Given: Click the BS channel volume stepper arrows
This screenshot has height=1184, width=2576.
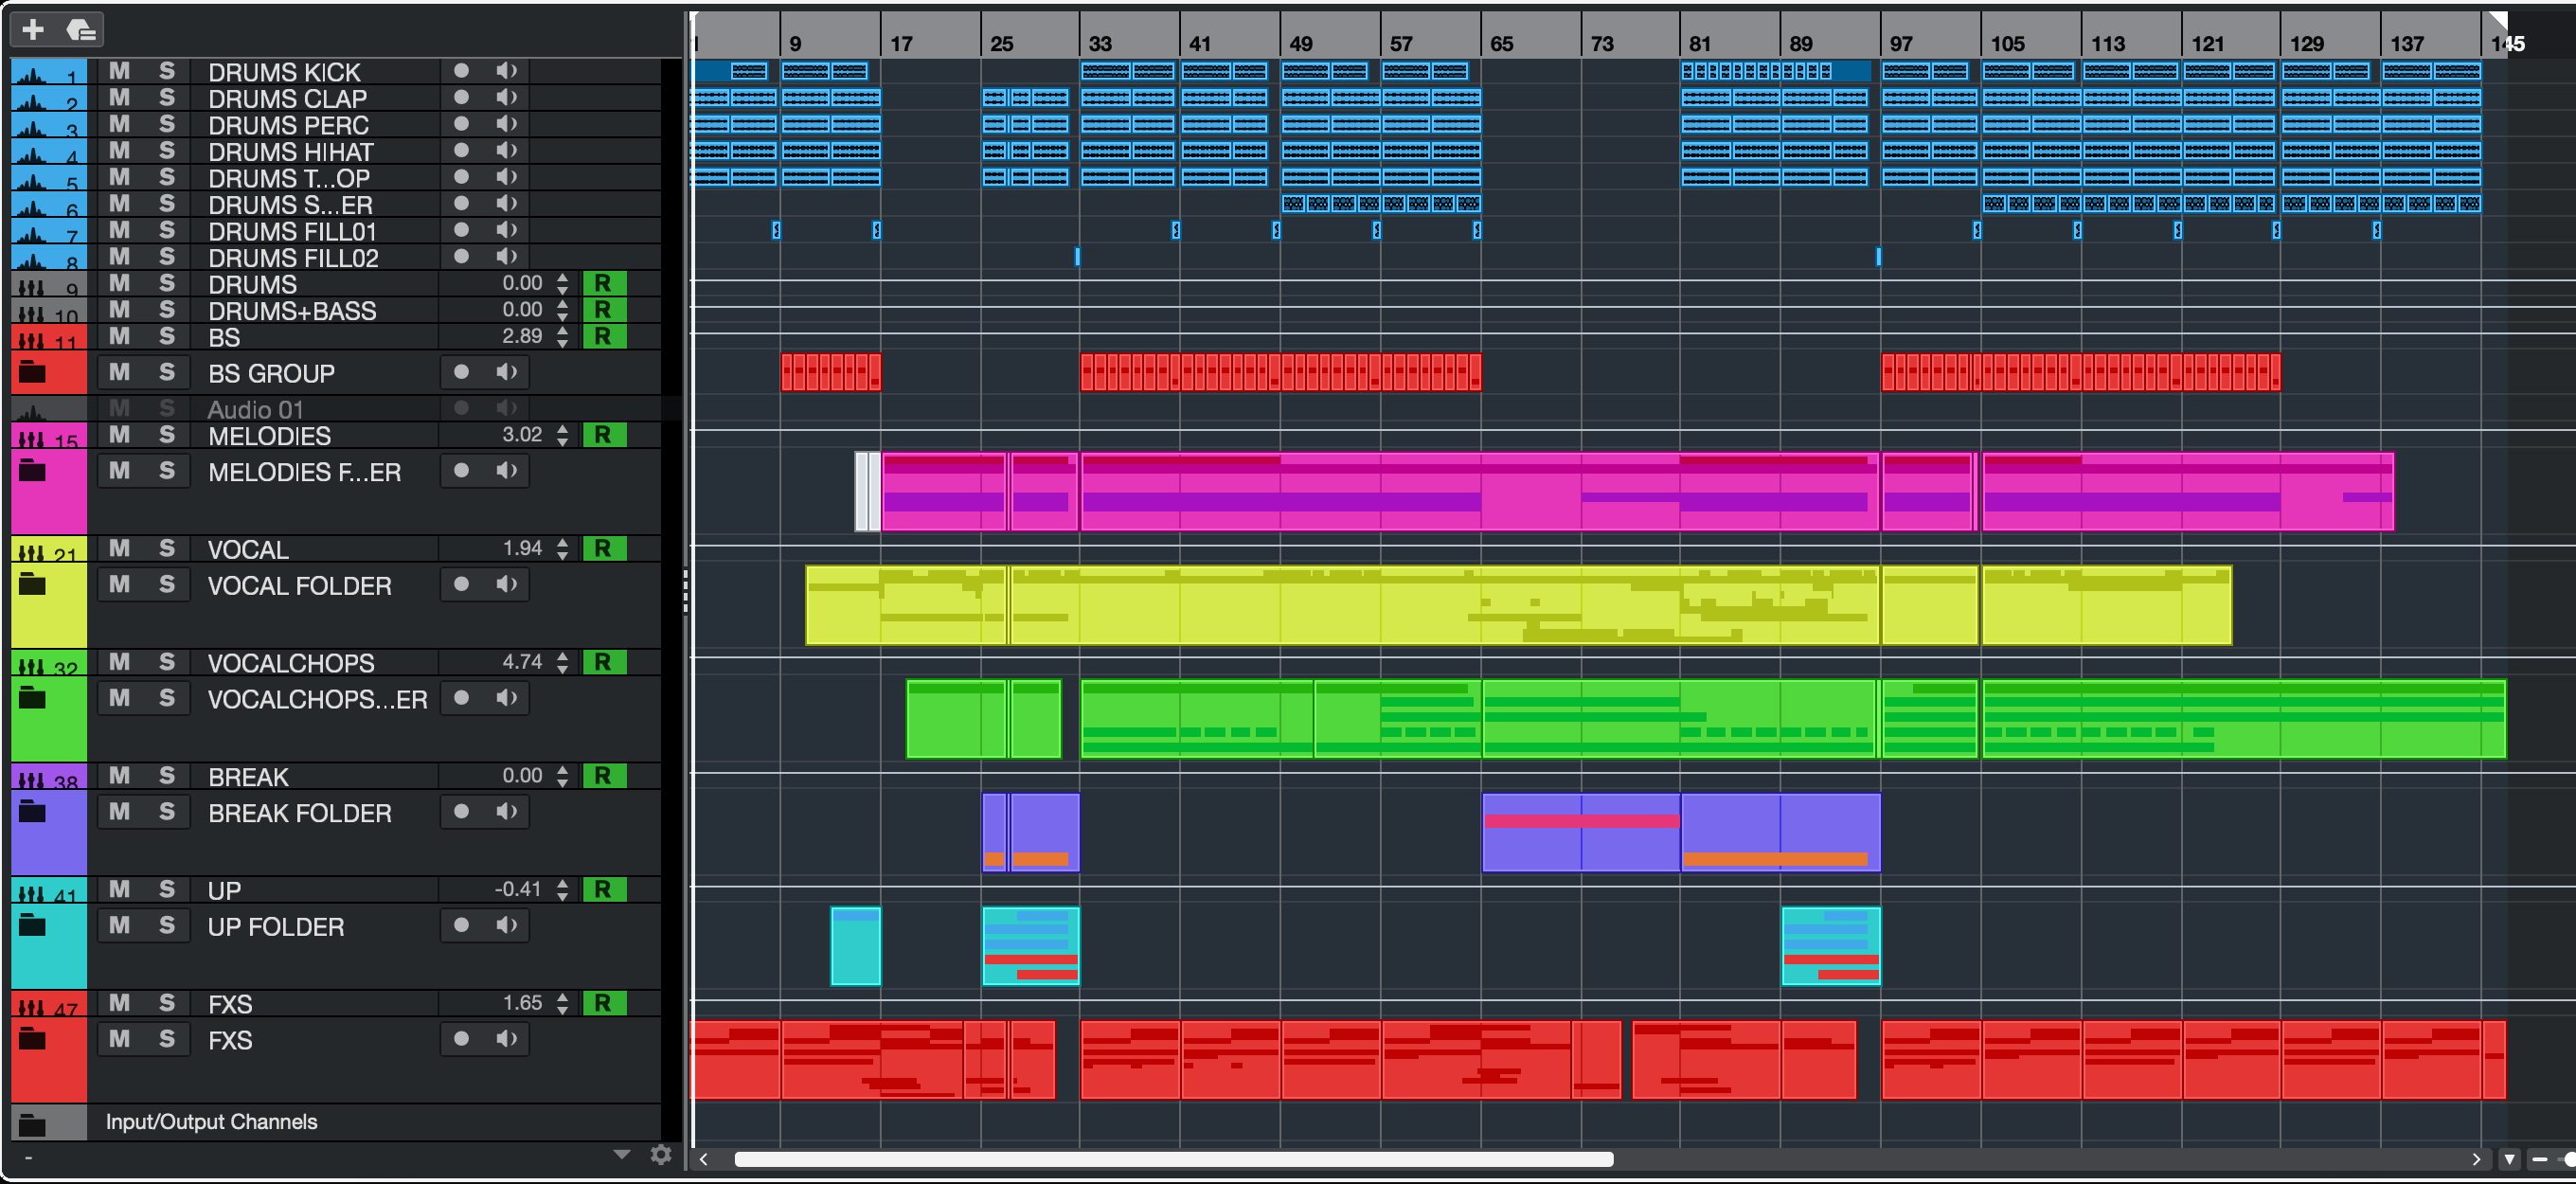Looking at the screenshot, I should click(563, 337).
